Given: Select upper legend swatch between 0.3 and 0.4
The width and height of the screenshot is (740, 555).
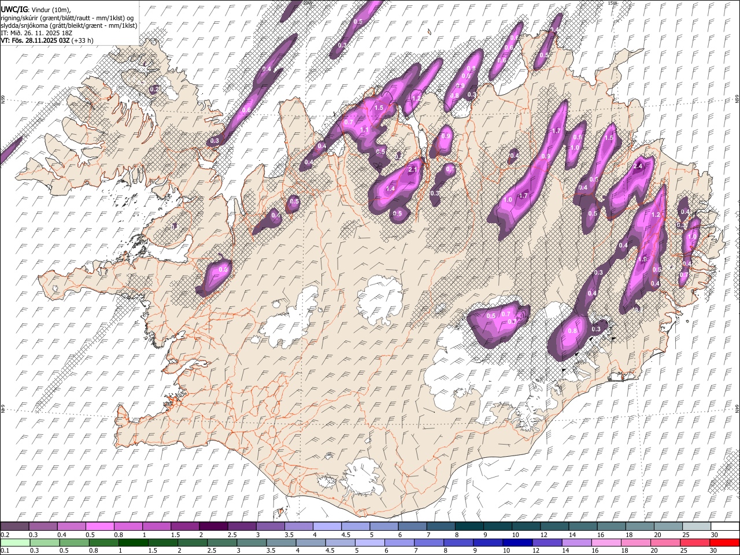Looking at the screenshot, I should click(43, 526).
